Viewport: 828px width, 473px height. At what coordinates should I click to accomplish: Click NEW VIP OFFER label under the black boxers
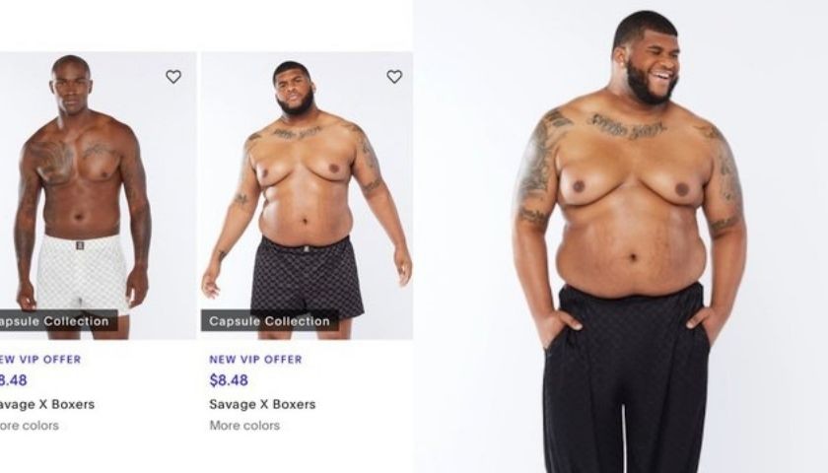point(255,360)
